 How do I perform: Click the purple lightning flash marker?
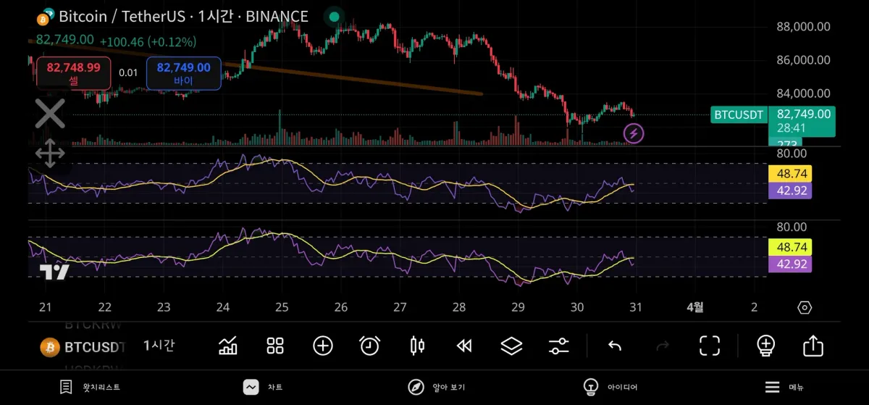point(634,133)
